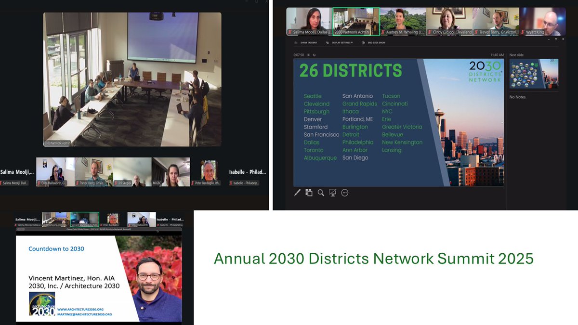
Task: Click the 2030 Districts Network logo on slide
Action: pyautogui.click(x=485, y=71)
